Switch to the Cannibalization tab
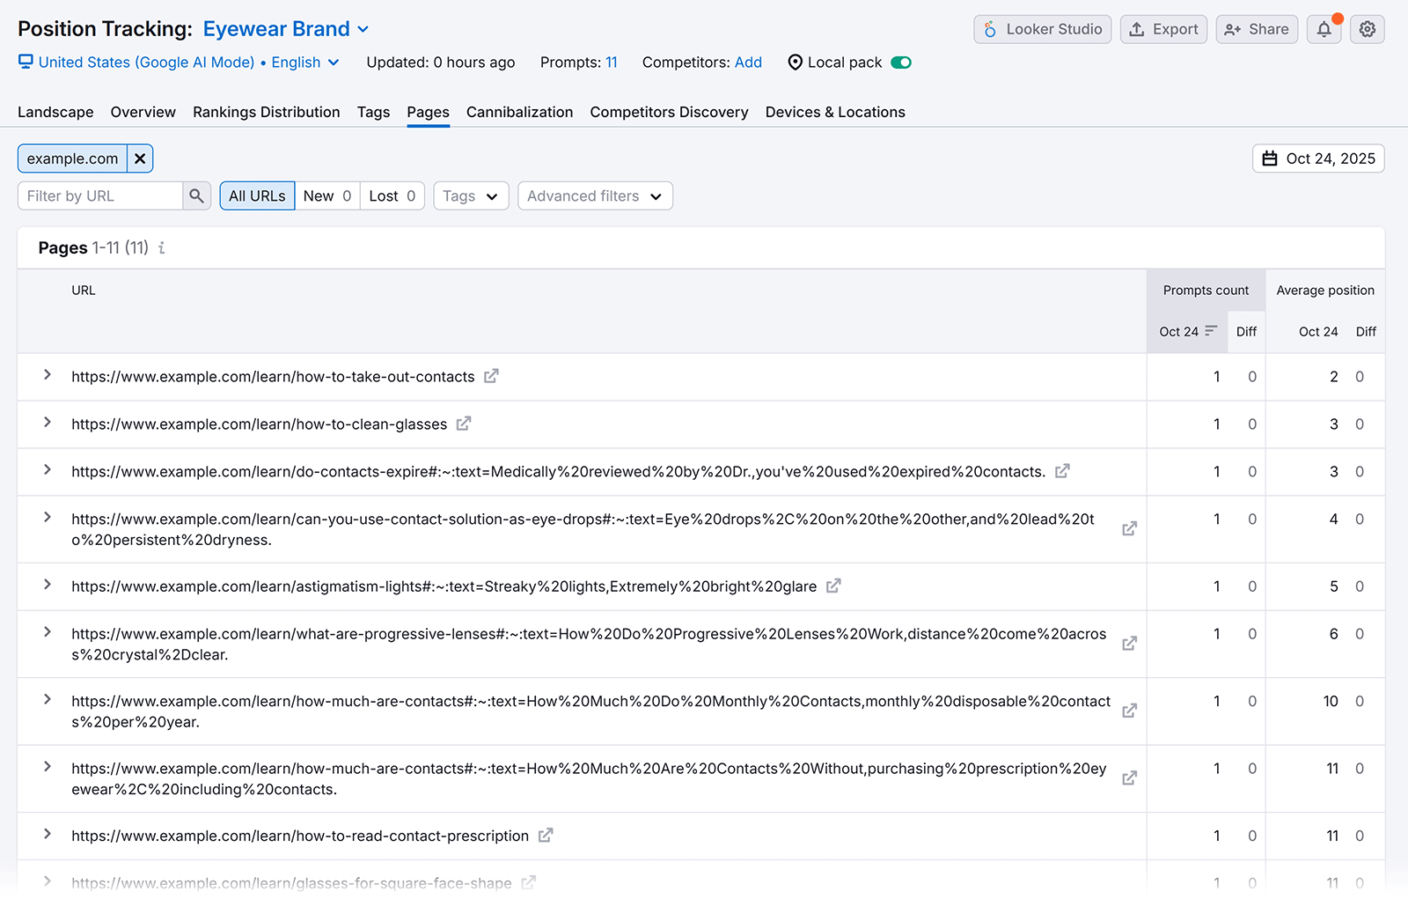Viewport: 1408px width, 899px height. tap(519, 112)
